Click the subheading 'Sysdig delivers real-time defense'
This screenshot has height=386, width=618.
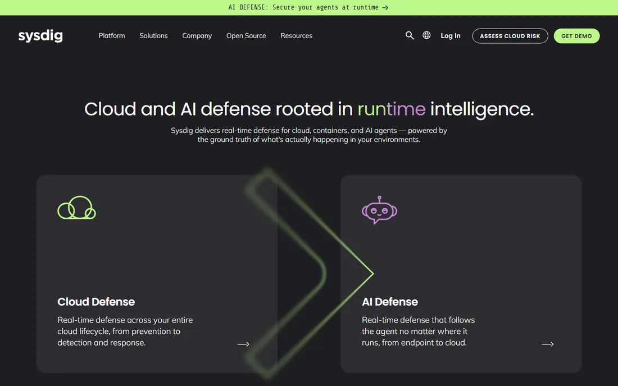pyautogui.click(x=309, y=135)
